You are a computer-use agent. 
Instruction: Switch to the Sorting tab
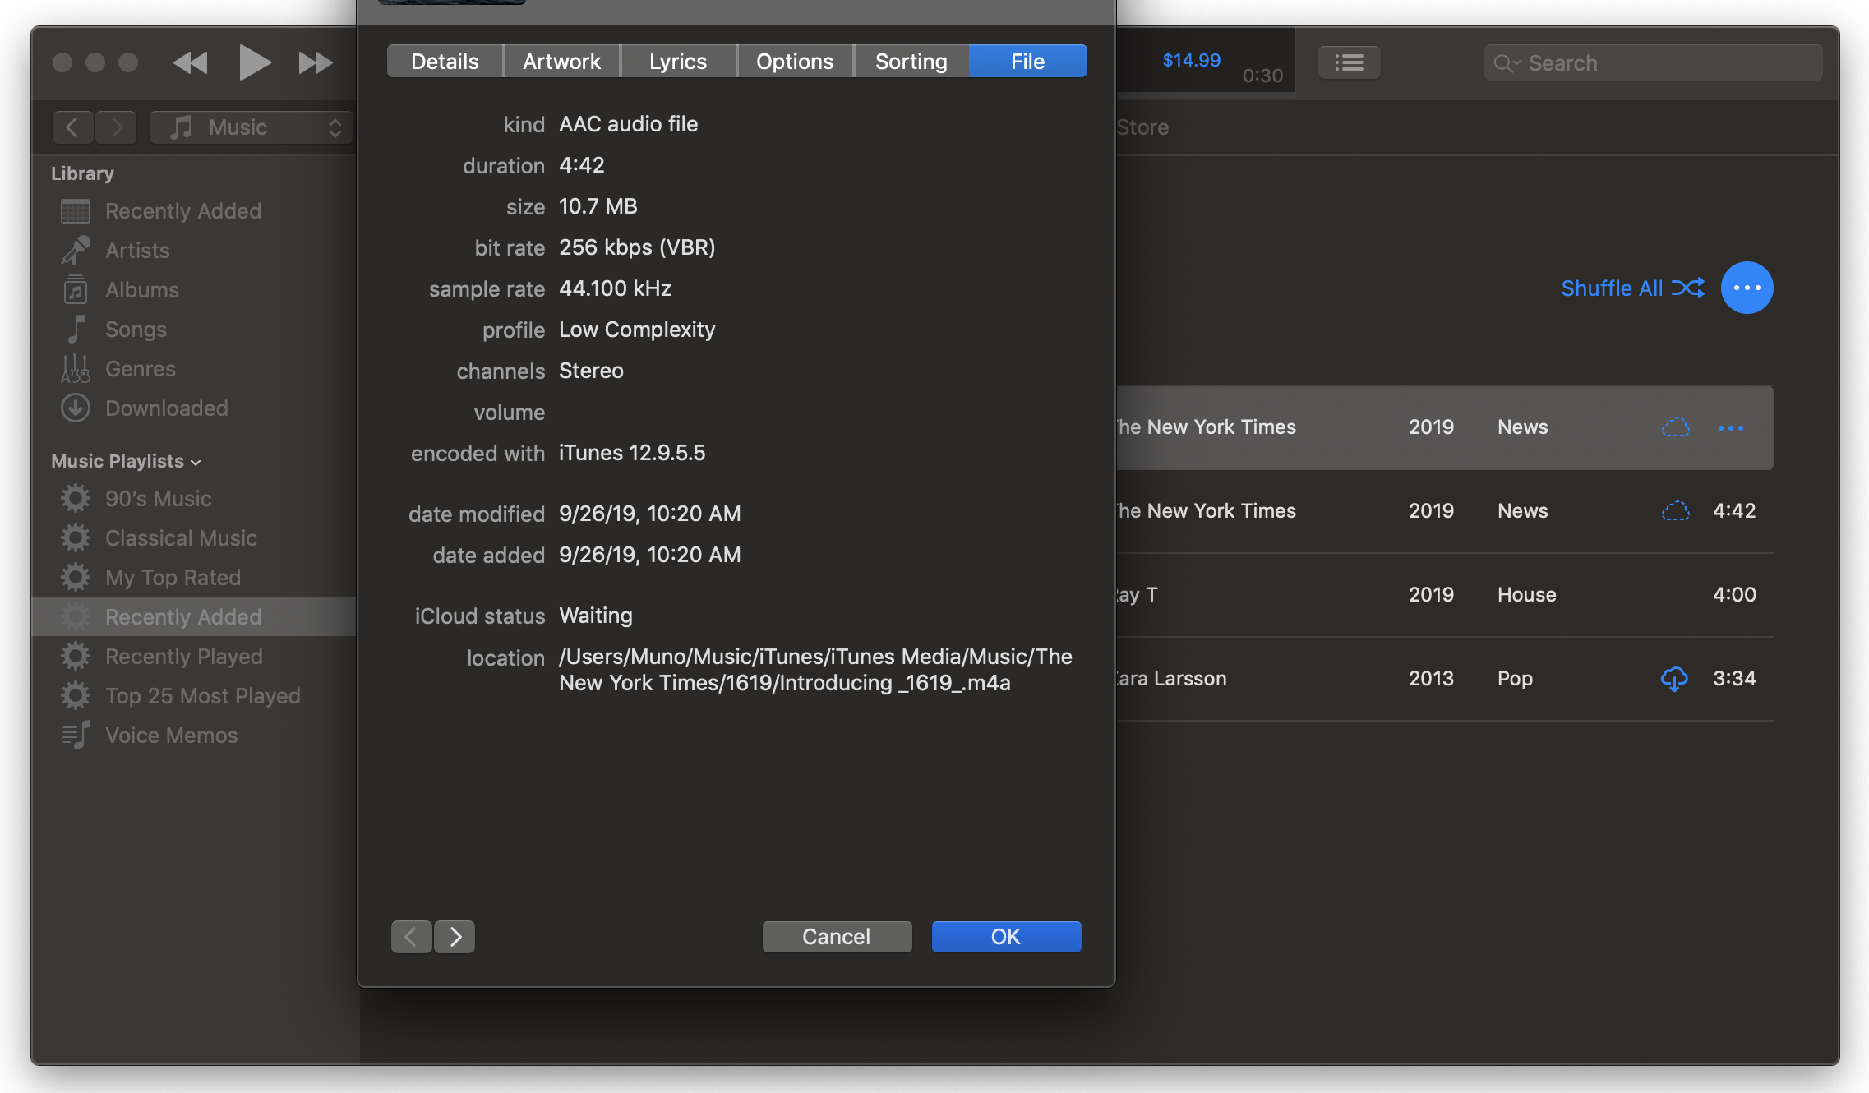tap(911, 62)
